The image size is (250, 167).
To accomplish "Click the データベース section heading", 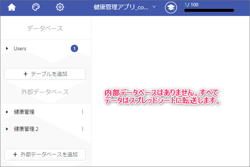I will (x=45, y=28).
